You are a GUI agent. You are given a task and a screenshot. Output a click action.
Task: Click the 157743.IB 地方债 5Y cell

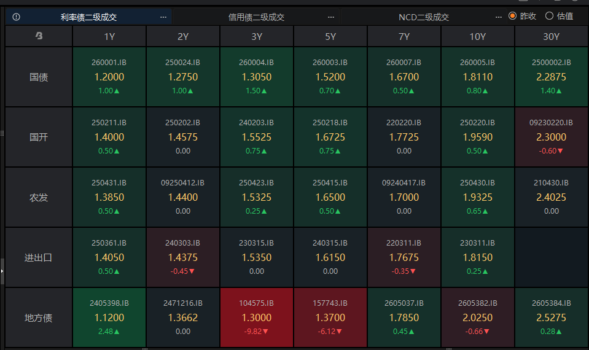point(330,317)
